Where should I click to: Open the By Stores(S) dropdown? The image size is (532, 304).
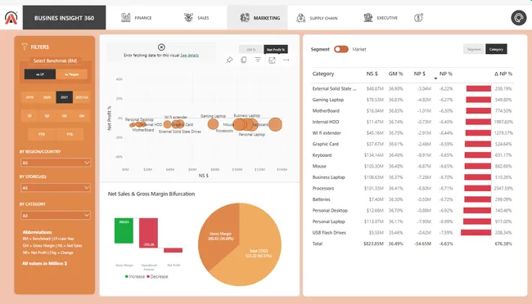coord(56,188)
